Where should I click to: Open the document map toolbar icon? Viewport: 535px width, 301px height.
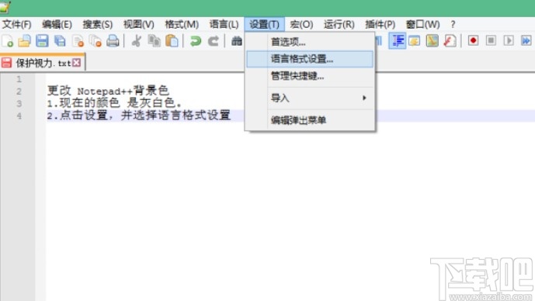pos(432,41)
